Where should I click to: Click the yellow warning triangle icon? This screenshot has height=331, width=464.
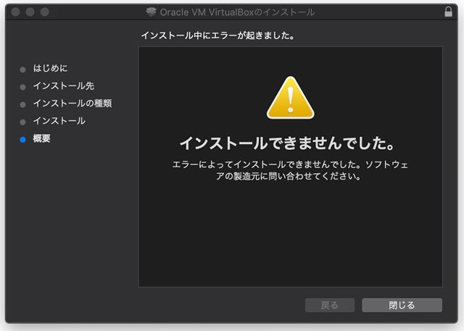[291, 98]
